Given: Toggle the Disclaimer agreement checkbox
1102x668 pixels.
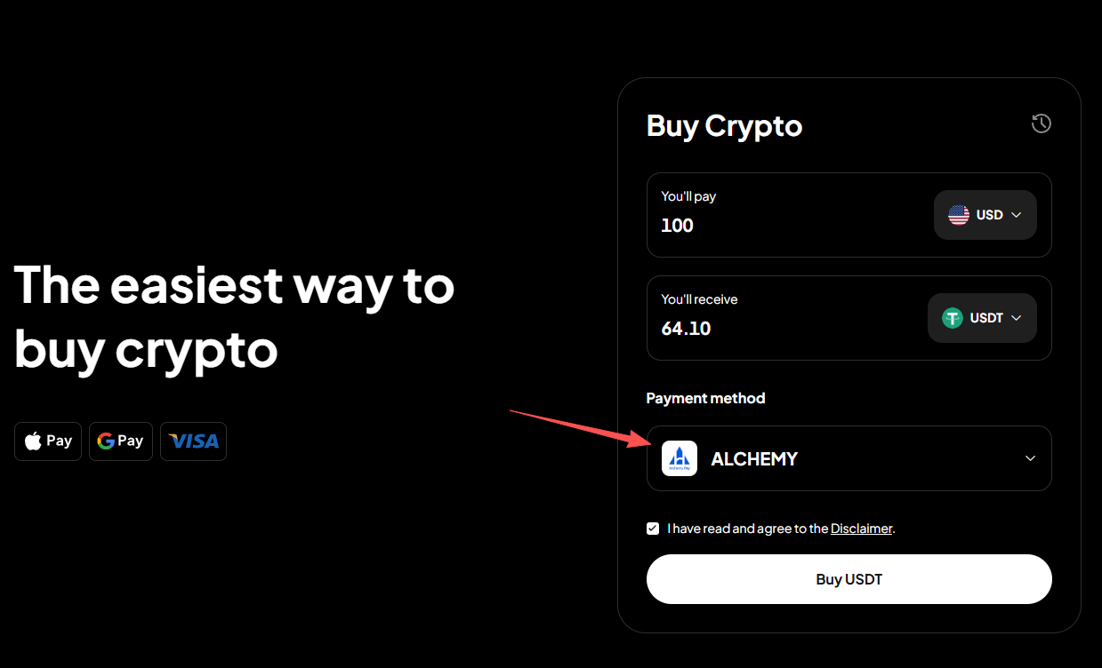Looking at the screenshot, I should point(653,529).
